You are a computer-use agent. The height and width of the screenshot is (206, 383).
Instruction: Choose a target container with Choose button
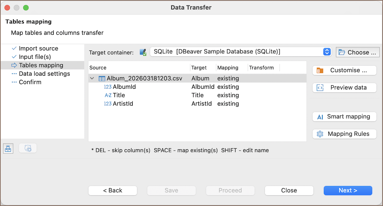pyautogui.click(x=358, y=52)
